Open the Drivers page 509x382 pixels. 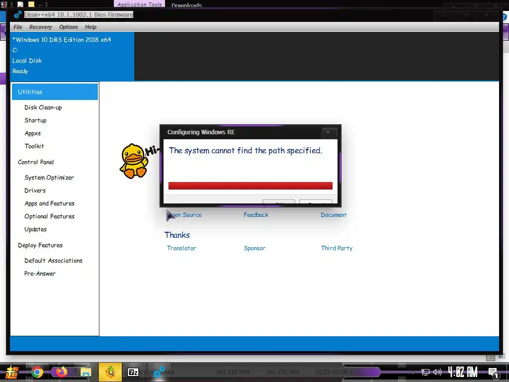pos(35,191)
